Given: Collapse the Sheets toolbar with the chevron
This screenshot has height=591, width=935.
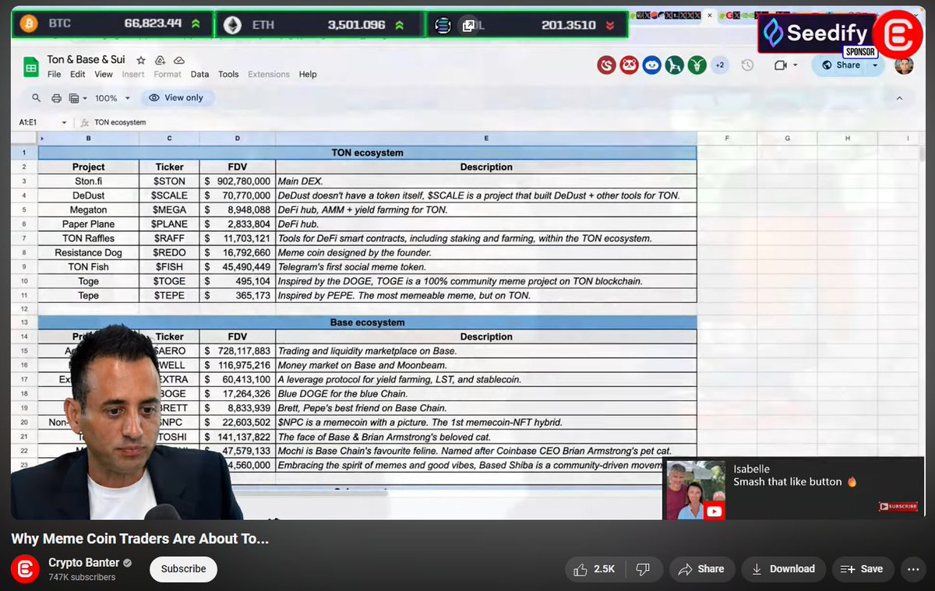Looking at the screenshot, I should (x=900, y=98).
